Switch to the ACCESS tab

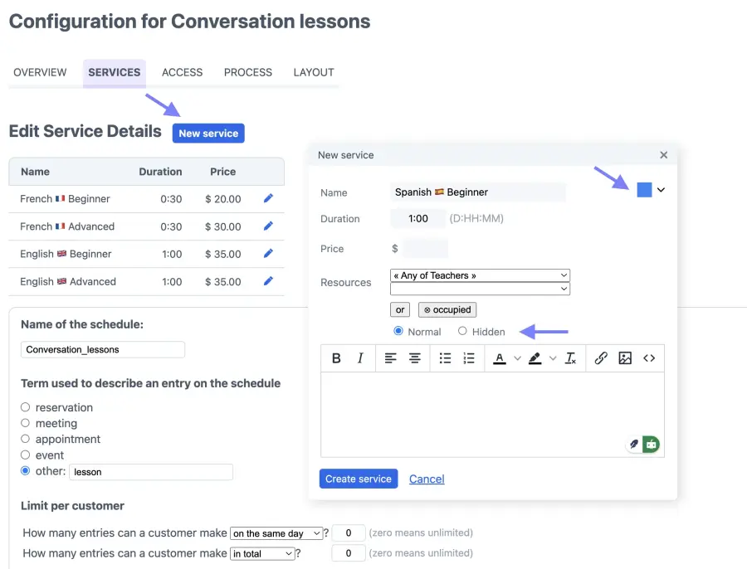click(182, 72)
